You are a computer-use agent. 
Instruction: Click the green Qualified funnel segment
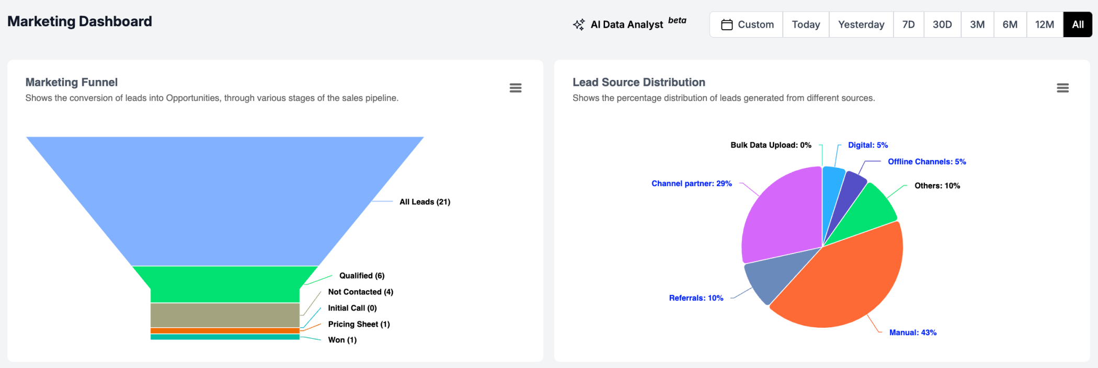tap(225, 284)
